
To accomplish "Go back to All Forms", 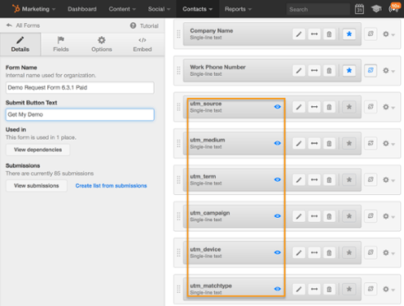I will [23, 25].
